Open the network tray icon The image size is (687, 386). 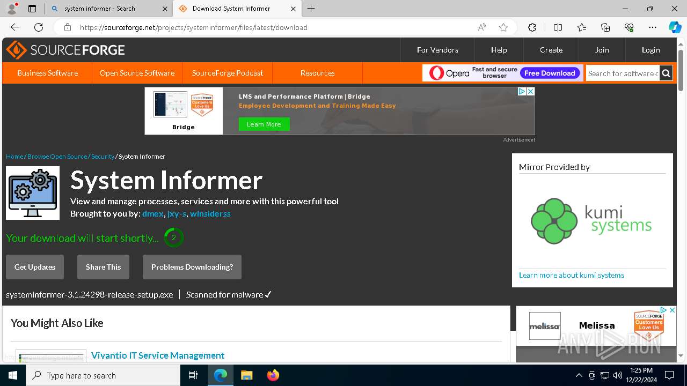point(605,375)
